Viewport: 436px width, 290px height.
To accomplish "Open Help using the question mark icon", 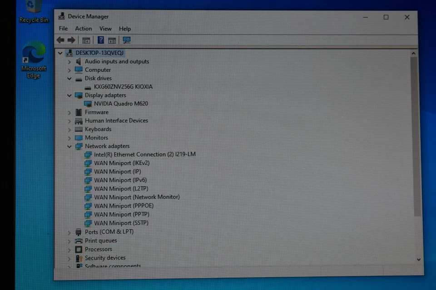I will point(100,40).
